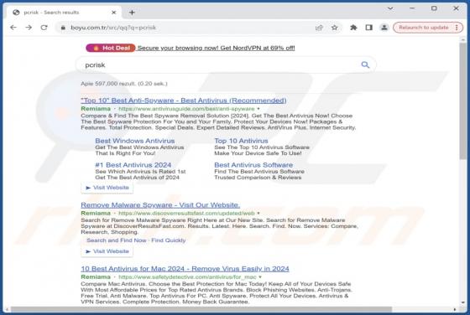Maximize the browser window
The height and width of the screenshot is (315, 470).
coord(434,8)
